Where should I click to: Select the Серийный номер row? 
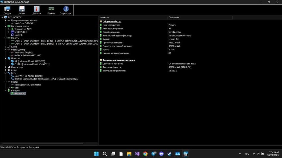click(190, 32)
